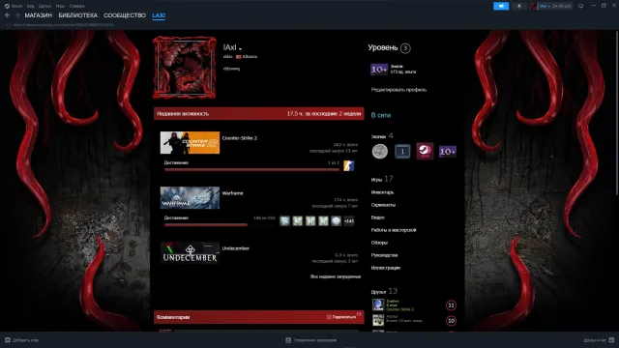Click the level 11 friend badge
The width and height of the screenshot is (619, 348).
[451, 305]
